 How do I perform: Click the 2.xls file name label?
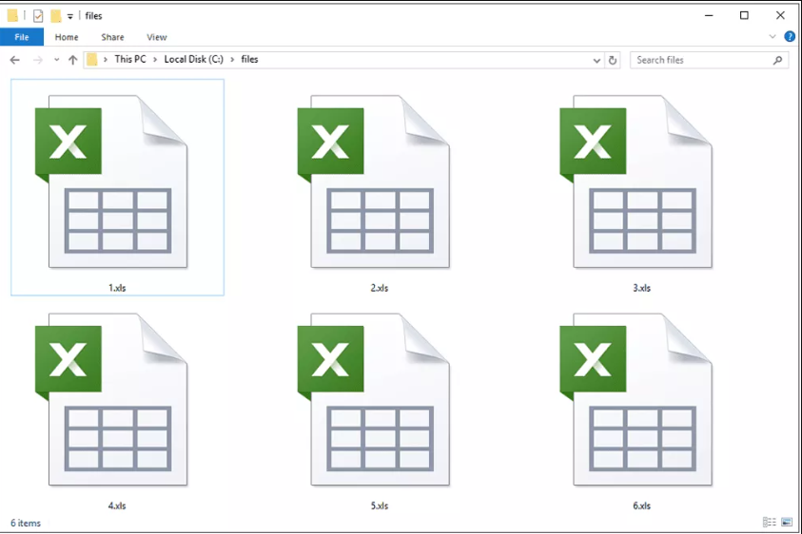(380, 288)
